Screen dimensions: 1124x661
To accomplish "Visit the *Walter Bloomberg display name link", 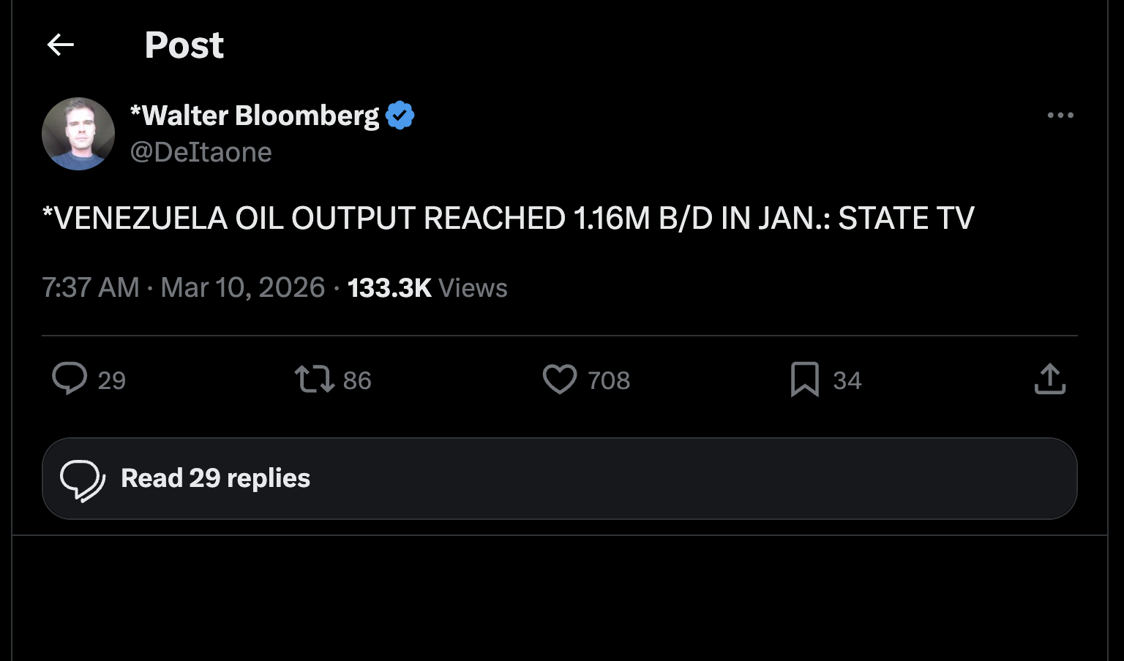I will [x=255, y=116].
